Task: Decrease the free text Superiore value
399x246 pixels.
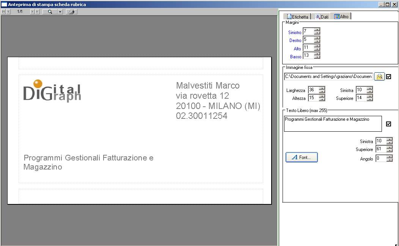Action: click(x=390, y=151)
